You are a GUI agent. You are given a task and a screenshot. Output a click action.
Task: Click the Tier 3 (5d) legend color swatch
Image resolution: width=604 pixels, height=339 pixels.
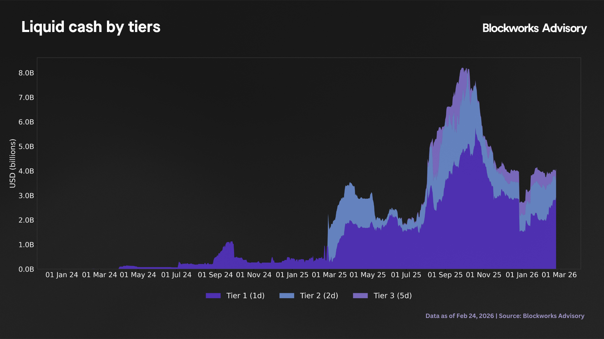[x=360, y=295]
